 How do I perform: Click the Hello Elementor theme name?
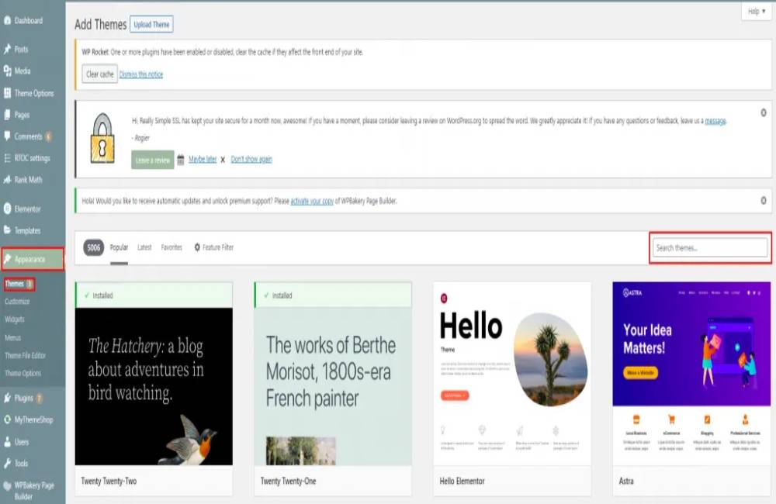pyautogui.click(x=462, y=481)
